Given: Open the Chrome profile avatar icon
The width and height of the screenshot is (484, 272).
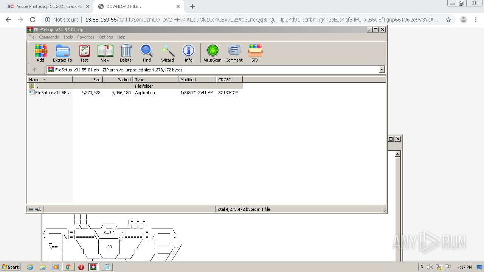Looking at the screenshot, I should 464,20.
